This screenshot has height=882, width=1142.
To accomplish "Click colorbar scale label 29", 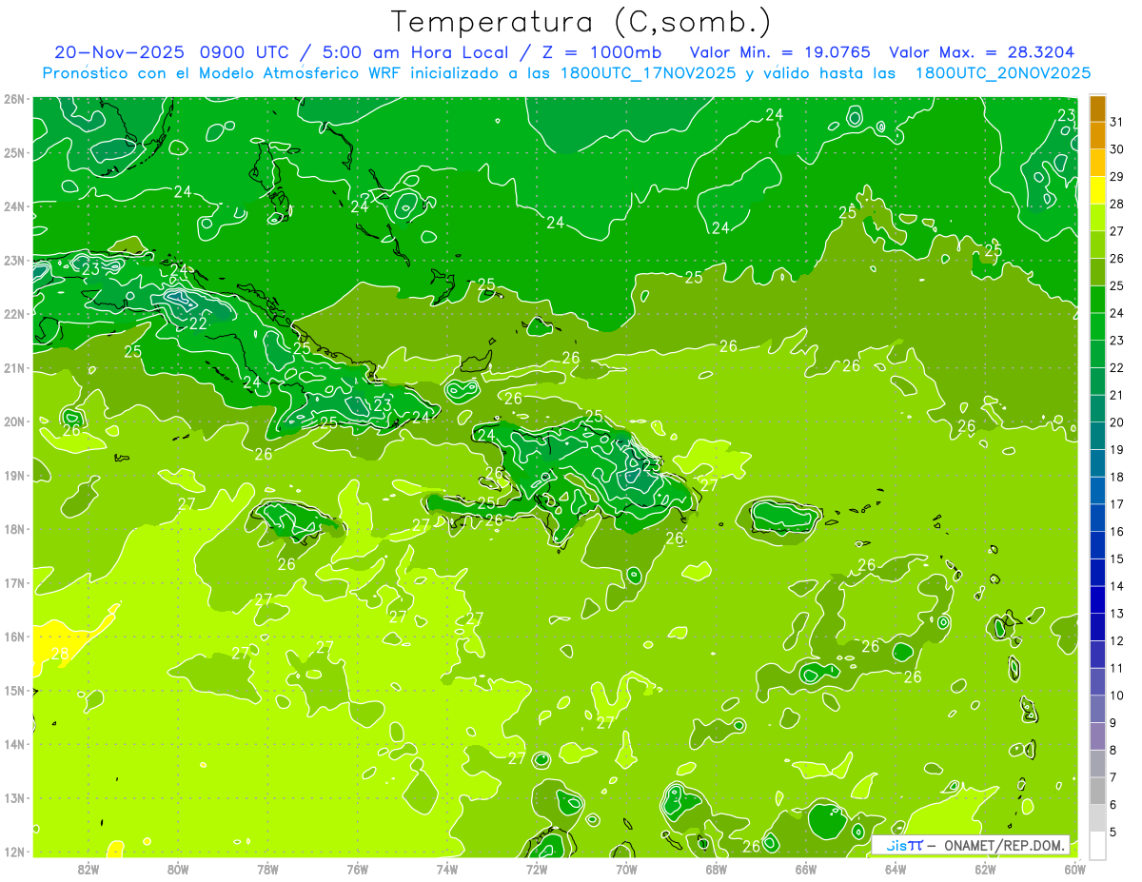I will click(1117, 177).
